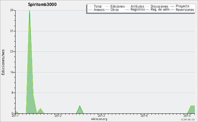
Task: Click the y-axis value 16
Action: pyautogui.click(x=12, y=72)
